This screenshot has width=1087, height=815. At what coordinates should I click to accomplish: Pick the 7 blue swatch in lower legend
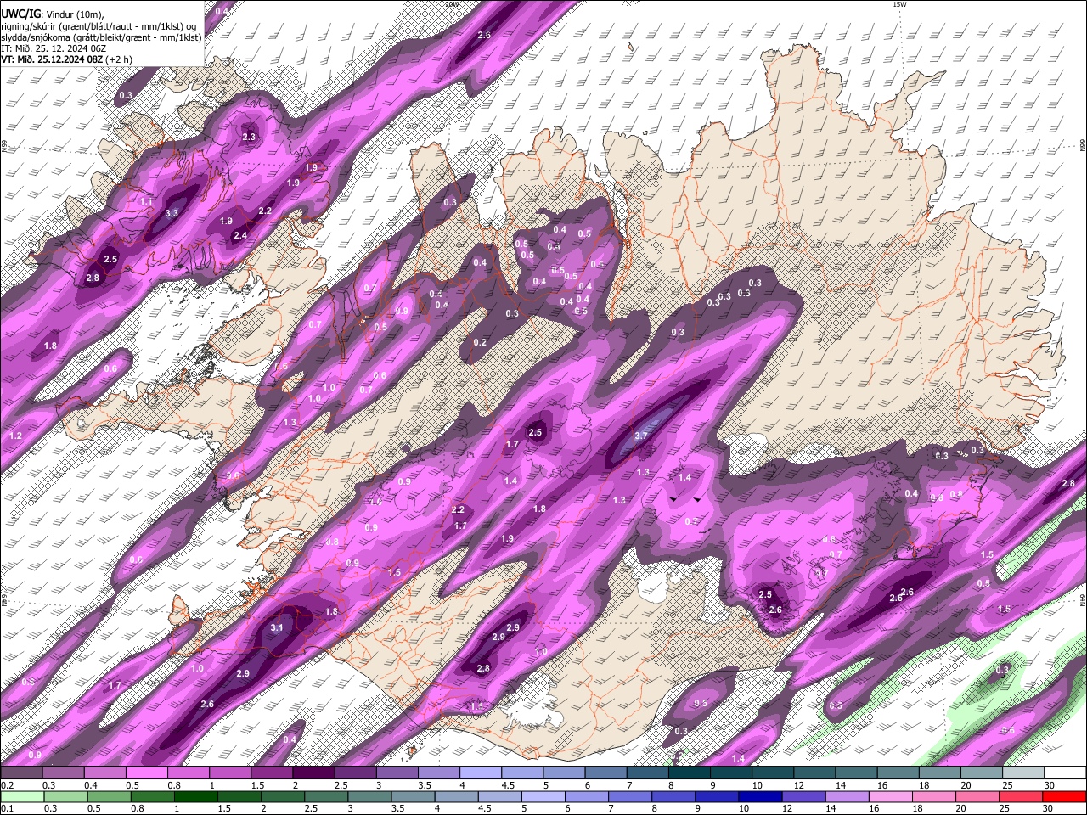tap(630, 796)
